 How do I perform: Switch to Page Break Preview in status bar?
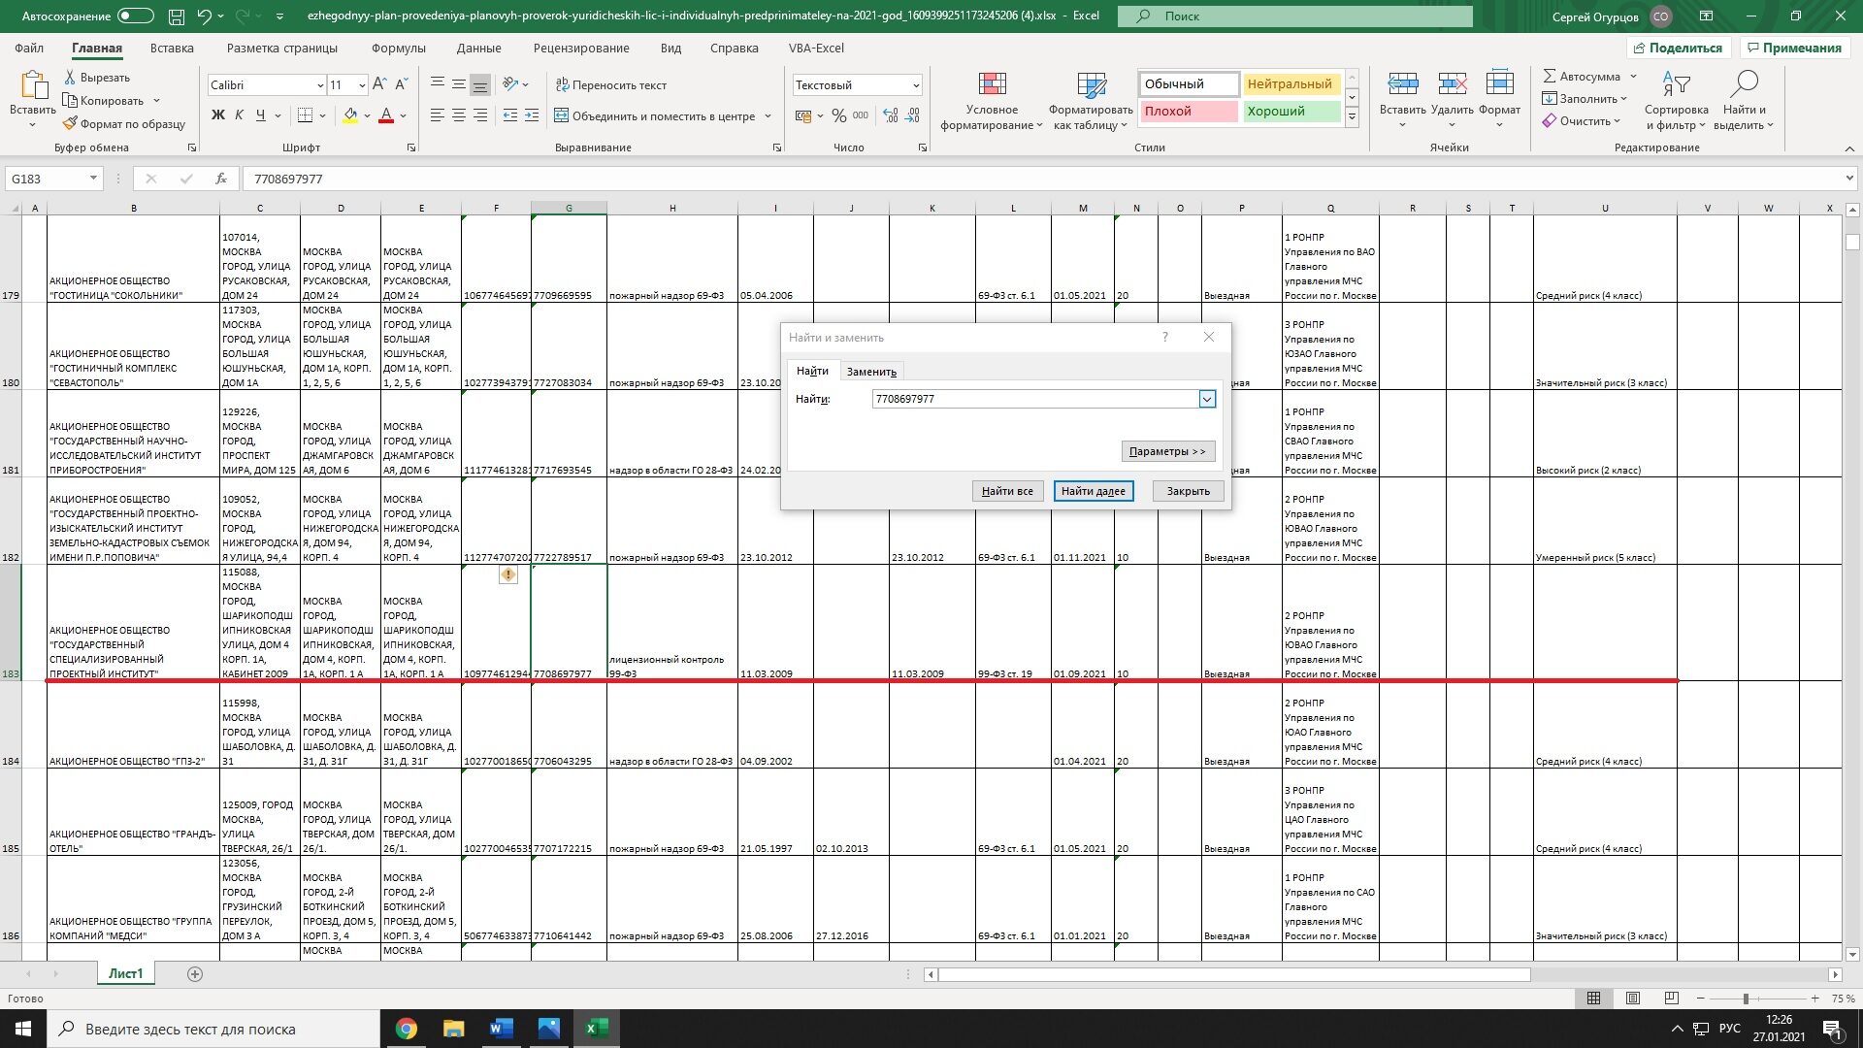pyautogui.click(x=1671, y=999)
